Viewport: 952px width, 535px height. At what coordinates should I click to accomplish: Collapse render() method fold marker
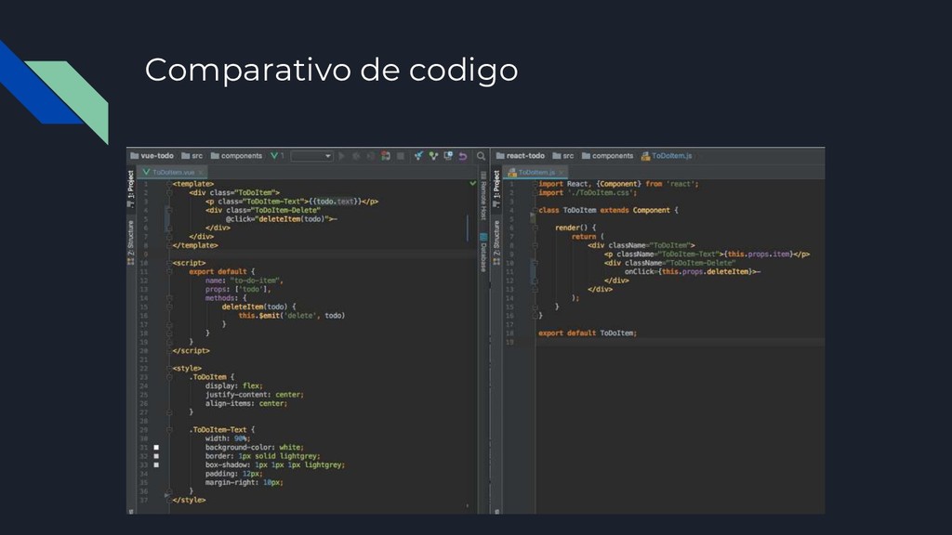[x=535, y=228]
